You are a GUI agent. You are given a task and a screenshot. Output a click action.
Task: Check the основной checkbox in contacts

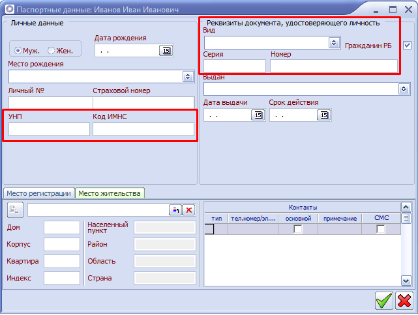tap(298, 229)
